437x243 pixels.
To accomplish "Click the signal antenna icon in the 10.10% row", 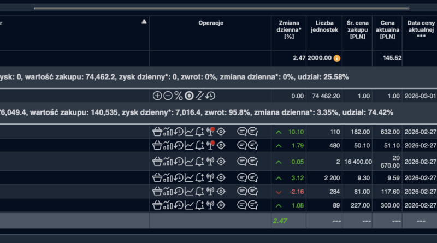I will (x=210, y=131).
